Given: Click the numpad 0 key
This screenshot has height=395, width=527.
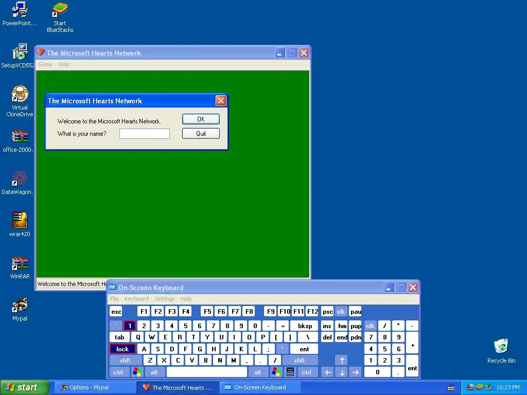Looking at the screenshot, I should (377, 372).
